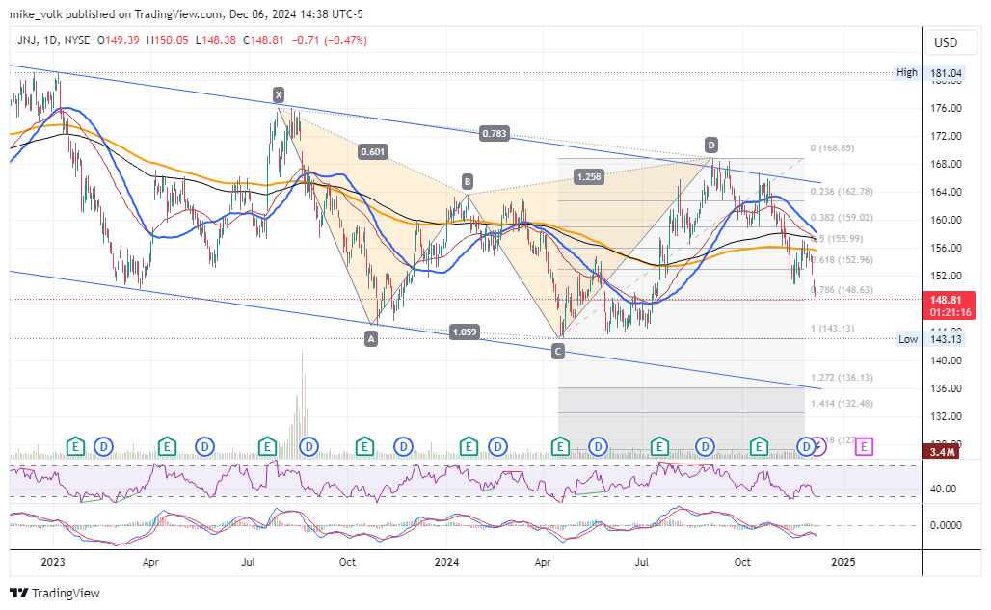Click the November 2023 dividend D marker
The image size is (991, 610).
[x=403, y=447]
